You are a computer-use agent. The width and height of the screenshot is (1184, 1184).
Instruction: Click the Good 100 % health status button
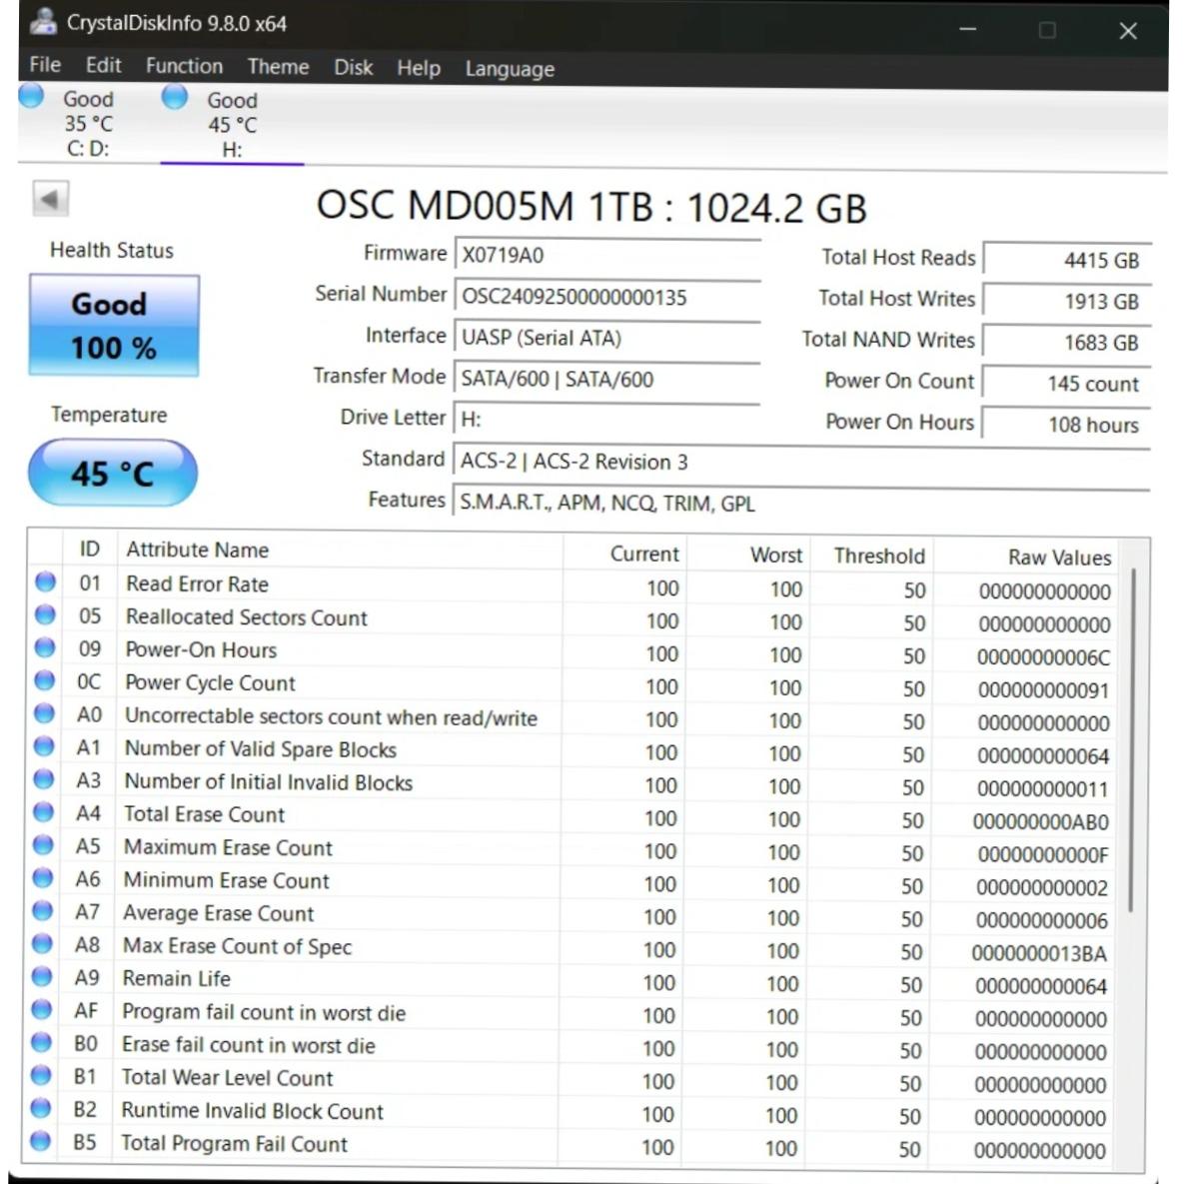point(114,326)
